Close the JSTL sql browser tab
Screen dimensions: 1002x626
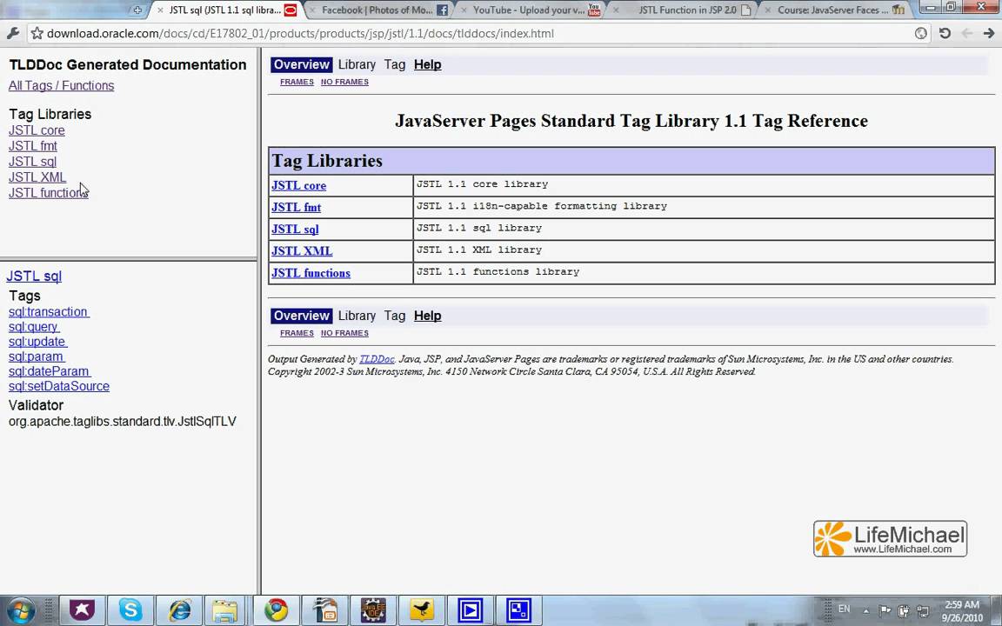tap(160, 10)
